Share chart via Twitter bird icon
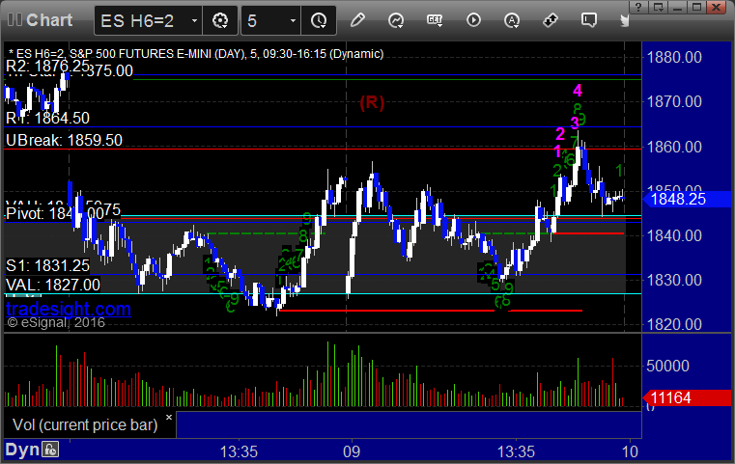 coord(625,20)
